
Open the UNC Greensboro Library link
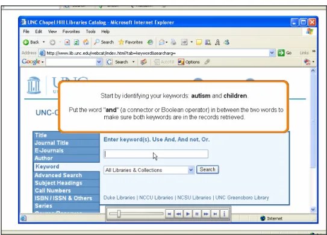pos(242,198)
